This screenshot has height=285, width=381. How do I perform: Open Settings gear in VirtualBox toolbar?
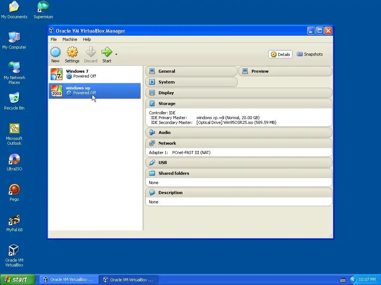click(x=72, y=55)
